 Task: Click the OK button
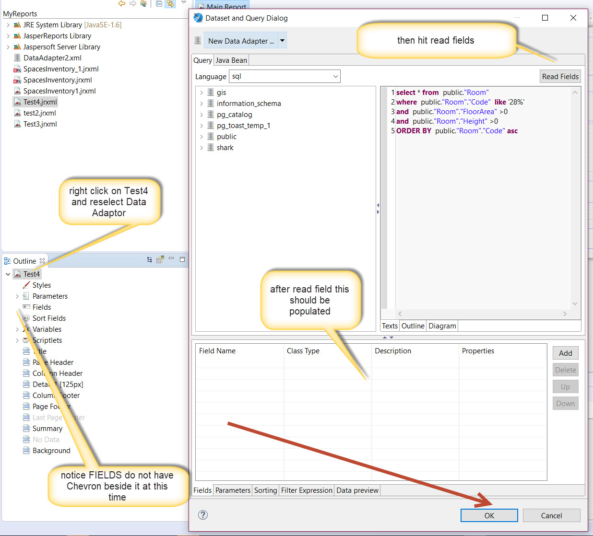489,515
